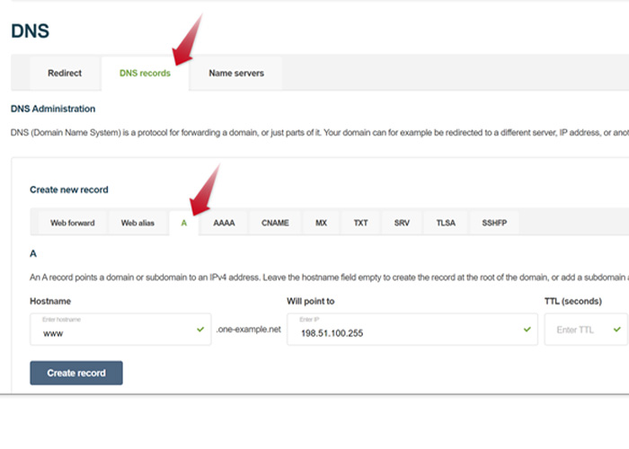The image size is (629, 449).
Task: Open the SRV record tab
Action: coord(402,223)
